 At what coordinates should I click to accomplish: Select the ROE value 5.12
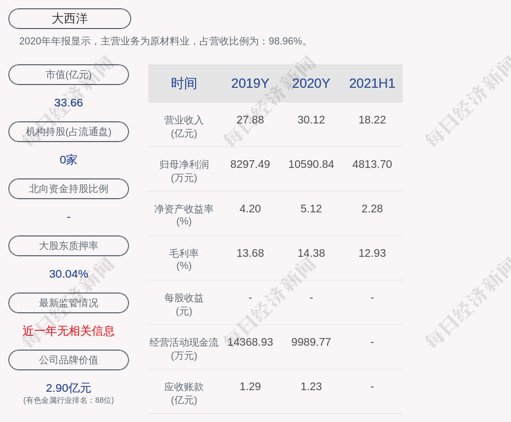(311, 209)
